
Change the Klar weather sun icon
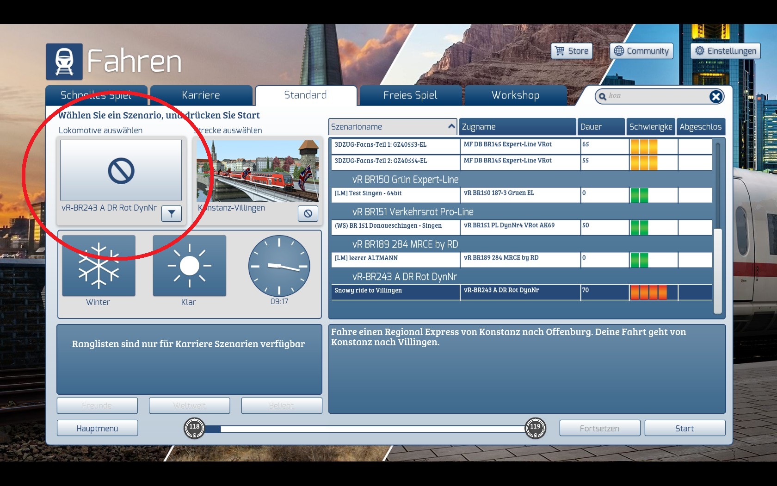pos(189,266)
